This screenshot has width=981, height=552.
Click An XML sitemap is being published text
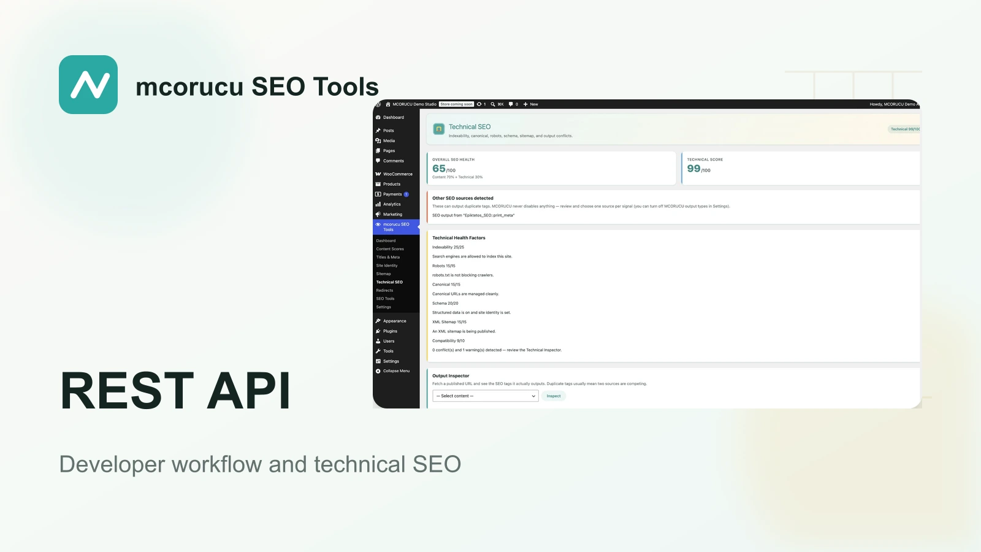tap(464, 331)
